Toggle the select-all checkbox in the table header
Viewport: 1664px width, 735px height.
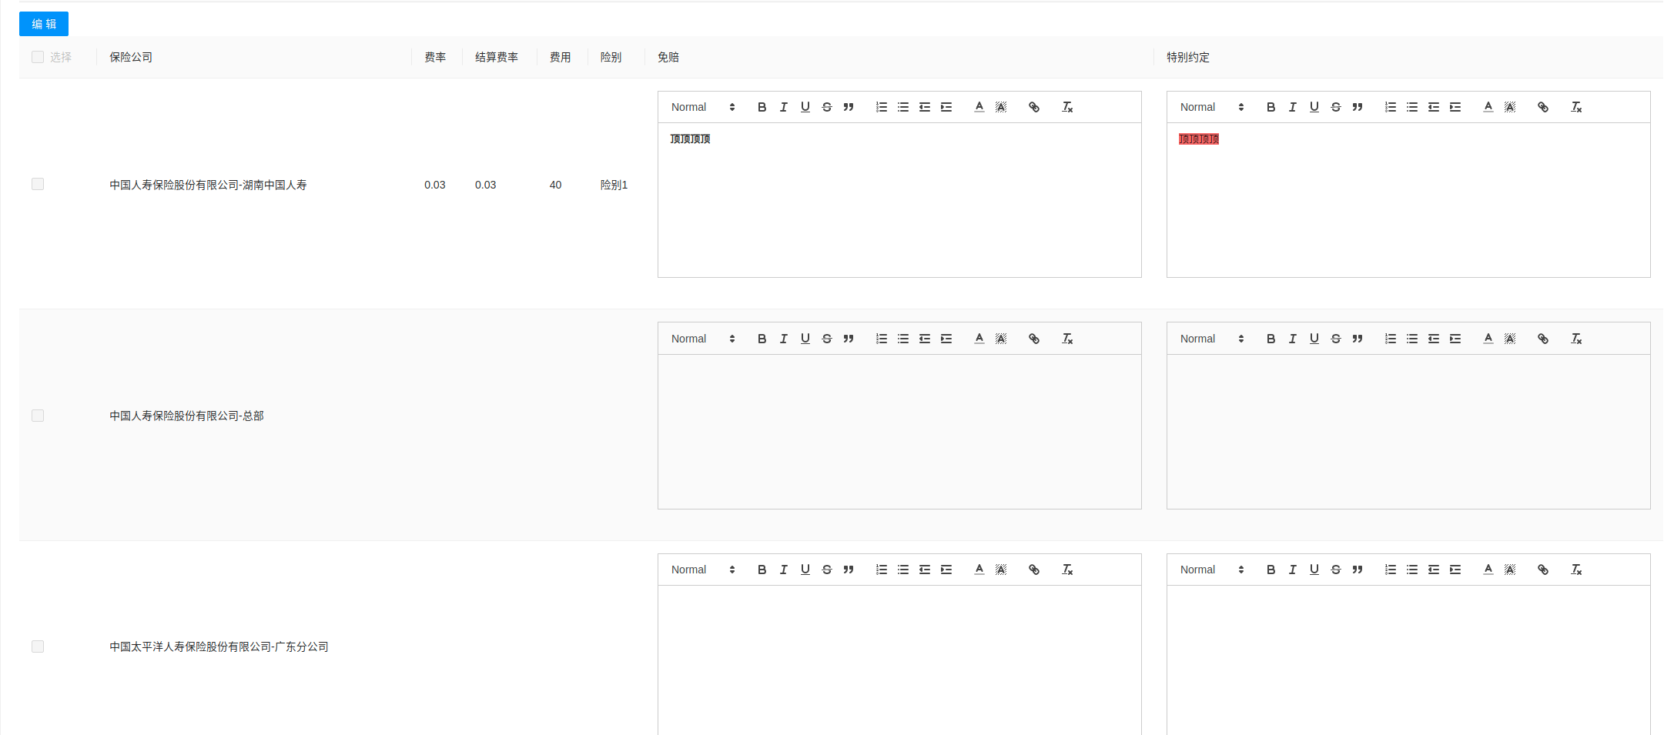[x=38, y=56]
